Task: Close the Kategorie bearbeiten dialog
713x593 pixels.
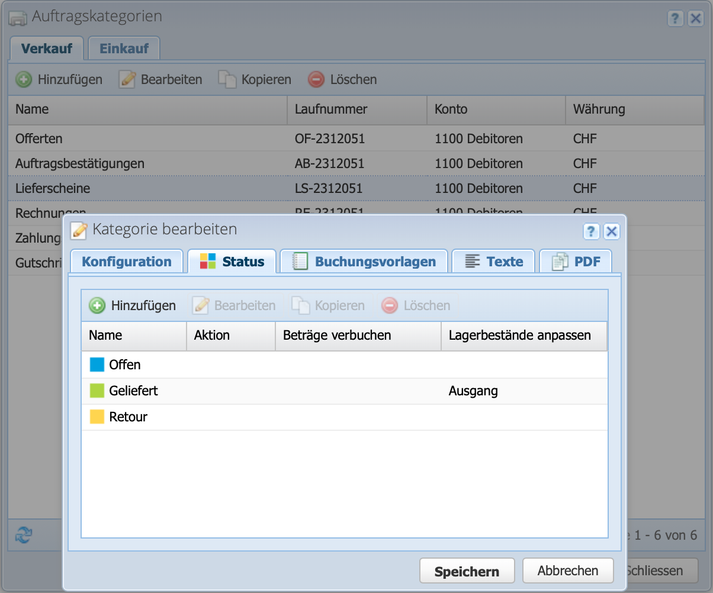Action: (611, 231)
